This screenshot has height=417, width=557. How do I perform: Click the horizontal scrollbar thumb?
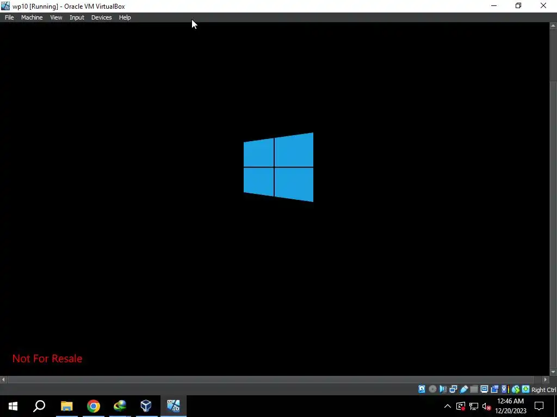point(271,380)
